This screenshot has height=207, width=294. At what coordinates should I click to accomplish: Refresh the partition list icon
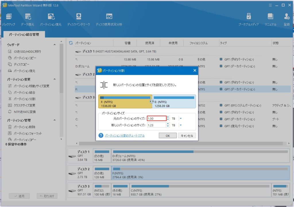[x=71, y=43]
